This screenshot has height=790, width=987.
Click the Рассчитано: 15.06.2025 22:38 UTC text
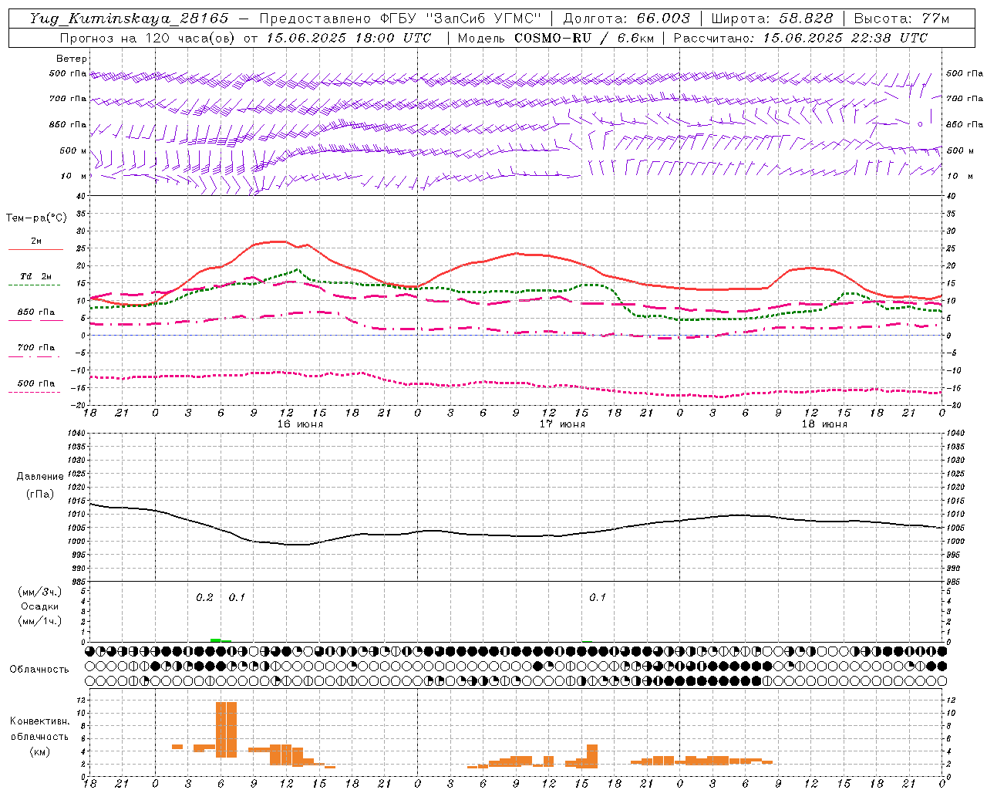click(800, 38)
